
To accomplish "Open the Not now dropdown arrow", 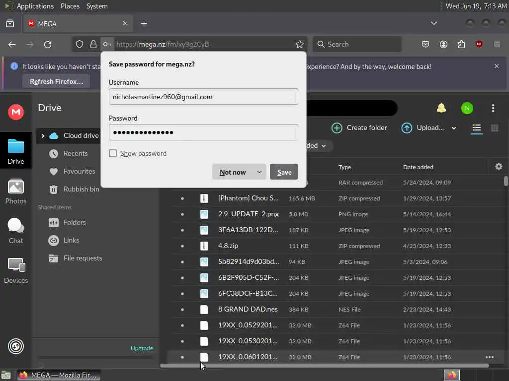I will coord(259,172).
